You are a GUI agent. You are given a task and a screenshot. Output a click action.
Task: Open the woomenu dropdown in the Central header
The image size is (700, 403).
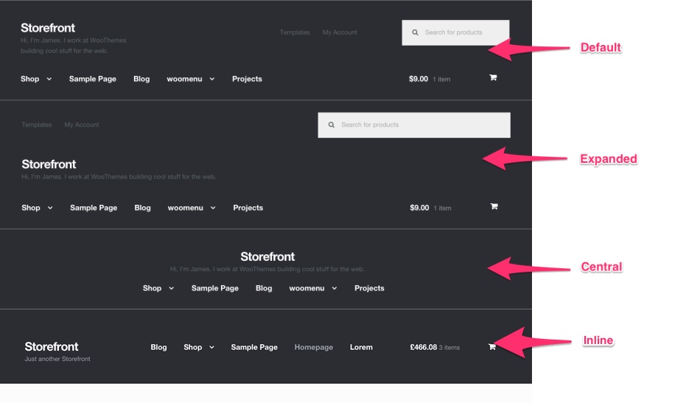tap(313, 288)
